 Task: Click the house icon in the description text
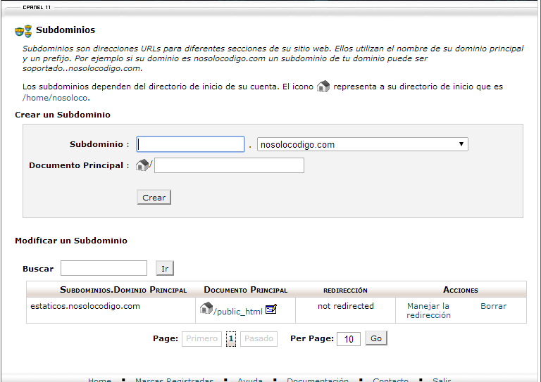point(323,86)
